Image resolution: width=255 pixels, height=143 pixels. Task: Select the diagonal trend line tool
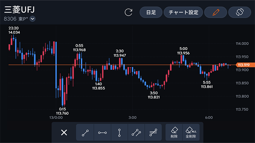click(85, 132)
